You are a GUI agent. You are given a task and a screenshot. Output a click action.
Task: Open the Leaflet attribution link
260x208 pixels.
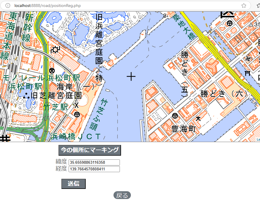click(258, 140)
